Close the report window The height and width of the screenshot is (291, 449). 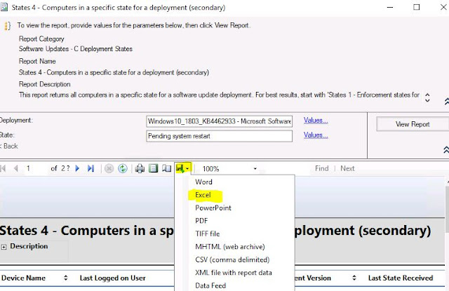tap(443, 7)
